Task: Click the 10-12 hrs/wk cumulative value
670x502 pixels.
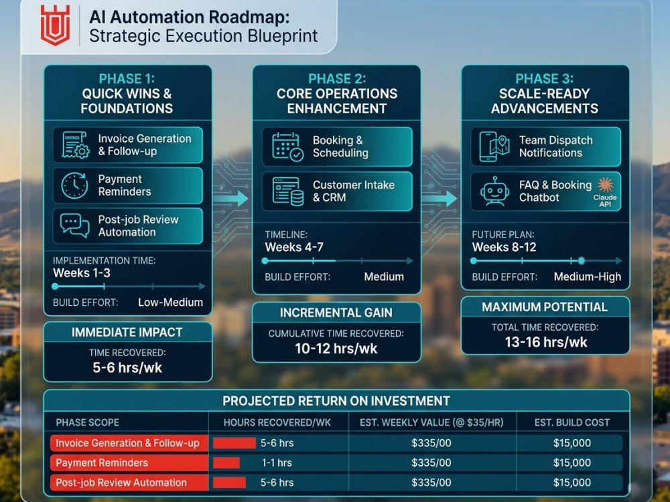Action: point(336,348)
